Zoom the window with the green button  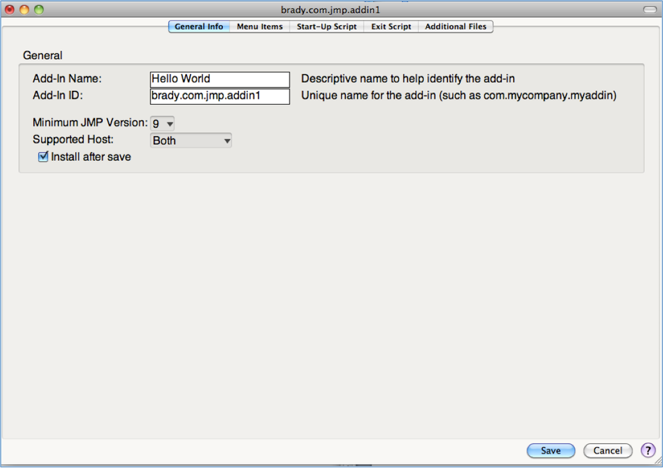coord(39,9)
